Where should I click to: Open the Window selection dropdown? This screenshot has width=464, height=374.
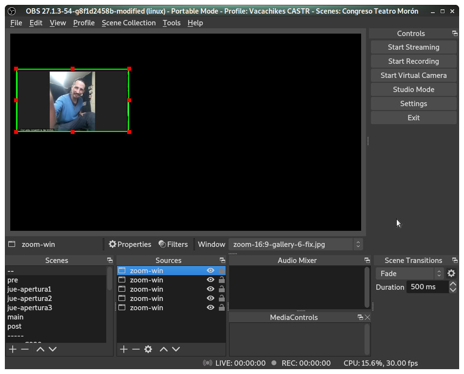pos(294,244)
